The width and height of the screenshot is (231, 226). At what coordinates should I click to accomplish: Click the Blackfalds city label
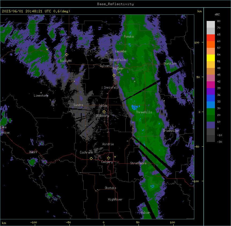[x=118, y=60]
